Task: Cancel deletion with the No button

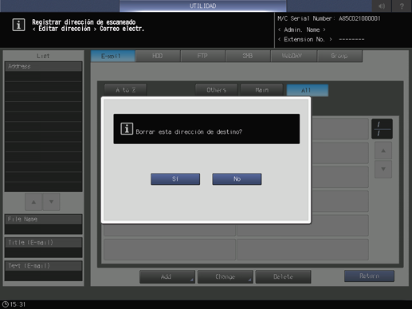Action: pos(237,179)
